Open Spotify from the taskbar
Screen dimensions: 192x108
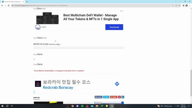(82, 106)
